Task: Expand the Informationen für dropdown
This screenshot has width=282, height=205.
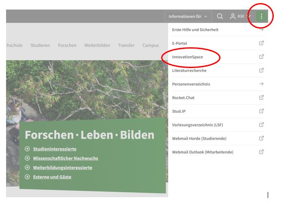Action: [x=188, y=16]
